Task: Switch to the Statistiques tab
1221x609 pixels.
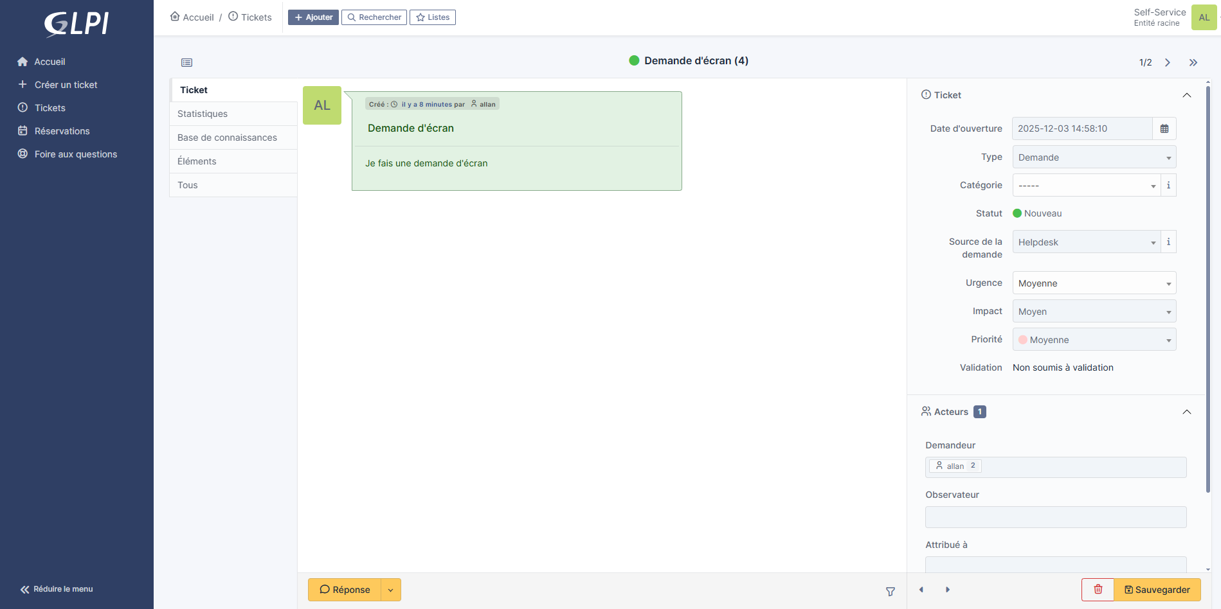Action: [203, 114]
